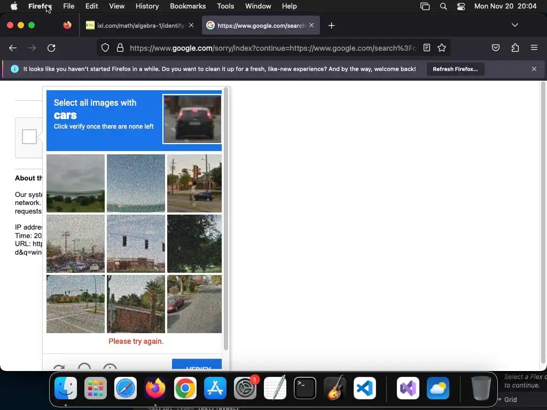This screenshot has width=547, height=410.
Task: Click the date and time clock
Action: coord(505,6)
